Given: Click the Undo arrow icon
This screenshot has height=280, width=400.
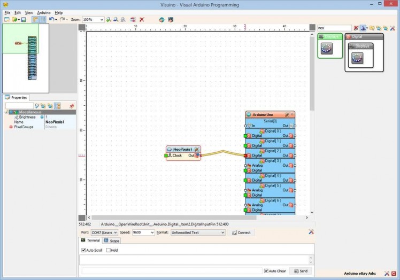Looking at the screenshot, I should tap(51, 19).
